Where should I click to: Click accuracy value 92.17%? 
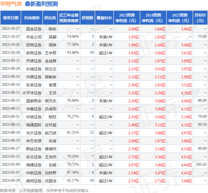click(x=73, y=180)
